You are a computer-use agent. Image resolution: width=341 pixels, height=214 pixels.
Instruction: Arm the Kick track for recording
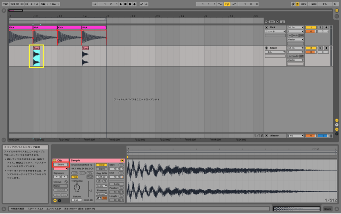326,27
